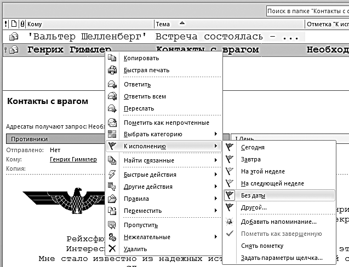Click the Ответить reply icon
Viewport: 349px width, 267px height.
tap(112, 85)
